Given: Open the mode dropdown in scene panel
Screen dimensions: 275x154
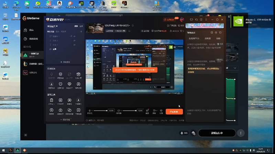Looking at the screenshot, I should point(53,26).
